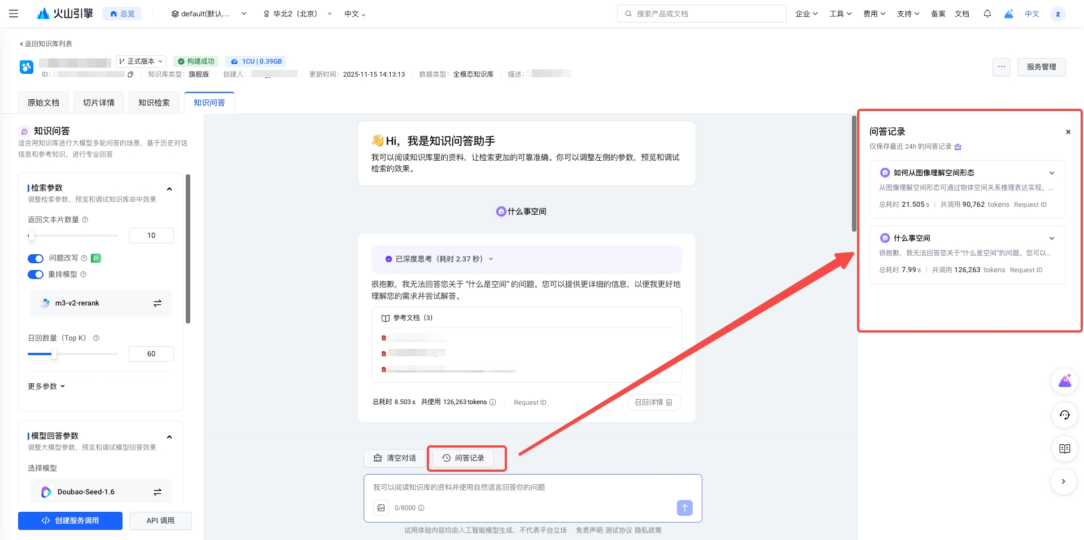Image resolution: width=1084 pixels, height=540 pixels.
Task: Expand 更多参数 options
Action: pos(46,386)
